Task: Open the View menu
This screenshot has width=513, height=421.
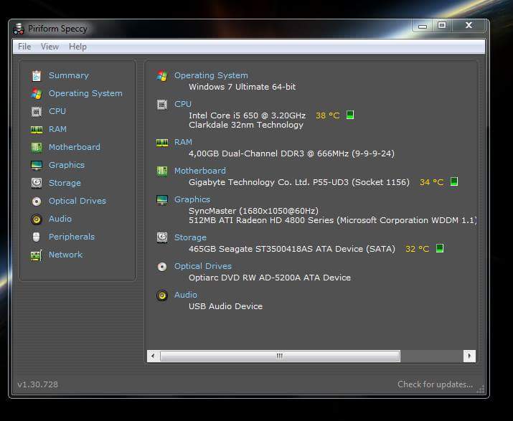Action: [50, 47]
